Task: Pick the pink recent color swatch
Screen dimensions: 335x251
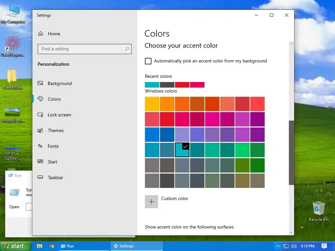Action: click(x=197, y=85)
